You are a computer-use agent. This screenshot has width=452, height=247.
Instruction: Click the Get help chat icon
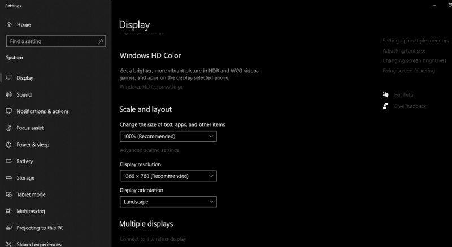point(385,94)
